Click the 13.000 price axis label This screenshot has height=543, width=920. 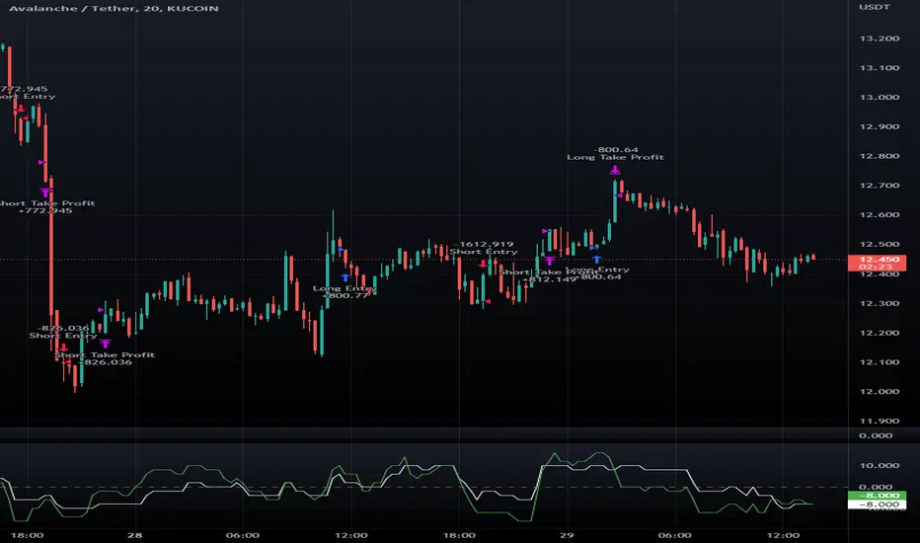pyautogui.click(x=879, y=97)
